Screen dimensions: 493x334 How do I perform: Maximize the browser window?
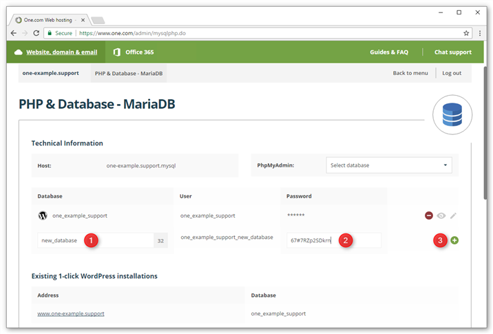click(459, 12)
